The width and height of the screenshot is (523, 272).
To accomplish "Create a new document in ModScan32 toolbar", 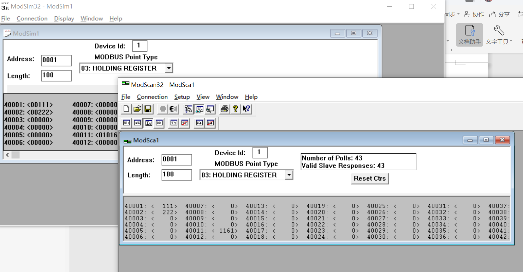I will [x=126, y=109].
